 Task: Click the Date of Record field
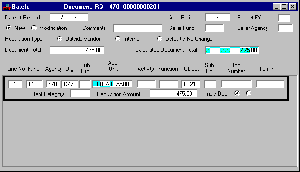point(69,18)
